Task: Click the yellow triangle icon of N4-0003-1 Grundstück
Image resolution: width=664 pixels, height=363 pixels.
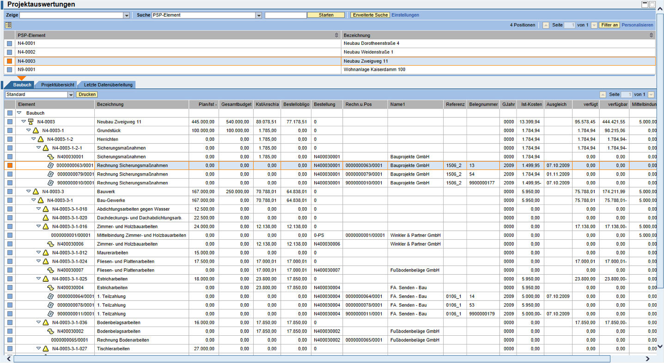Action: (x=36, y=130)
